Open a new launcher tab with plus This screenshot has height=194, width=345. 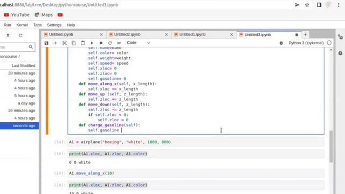306,34
